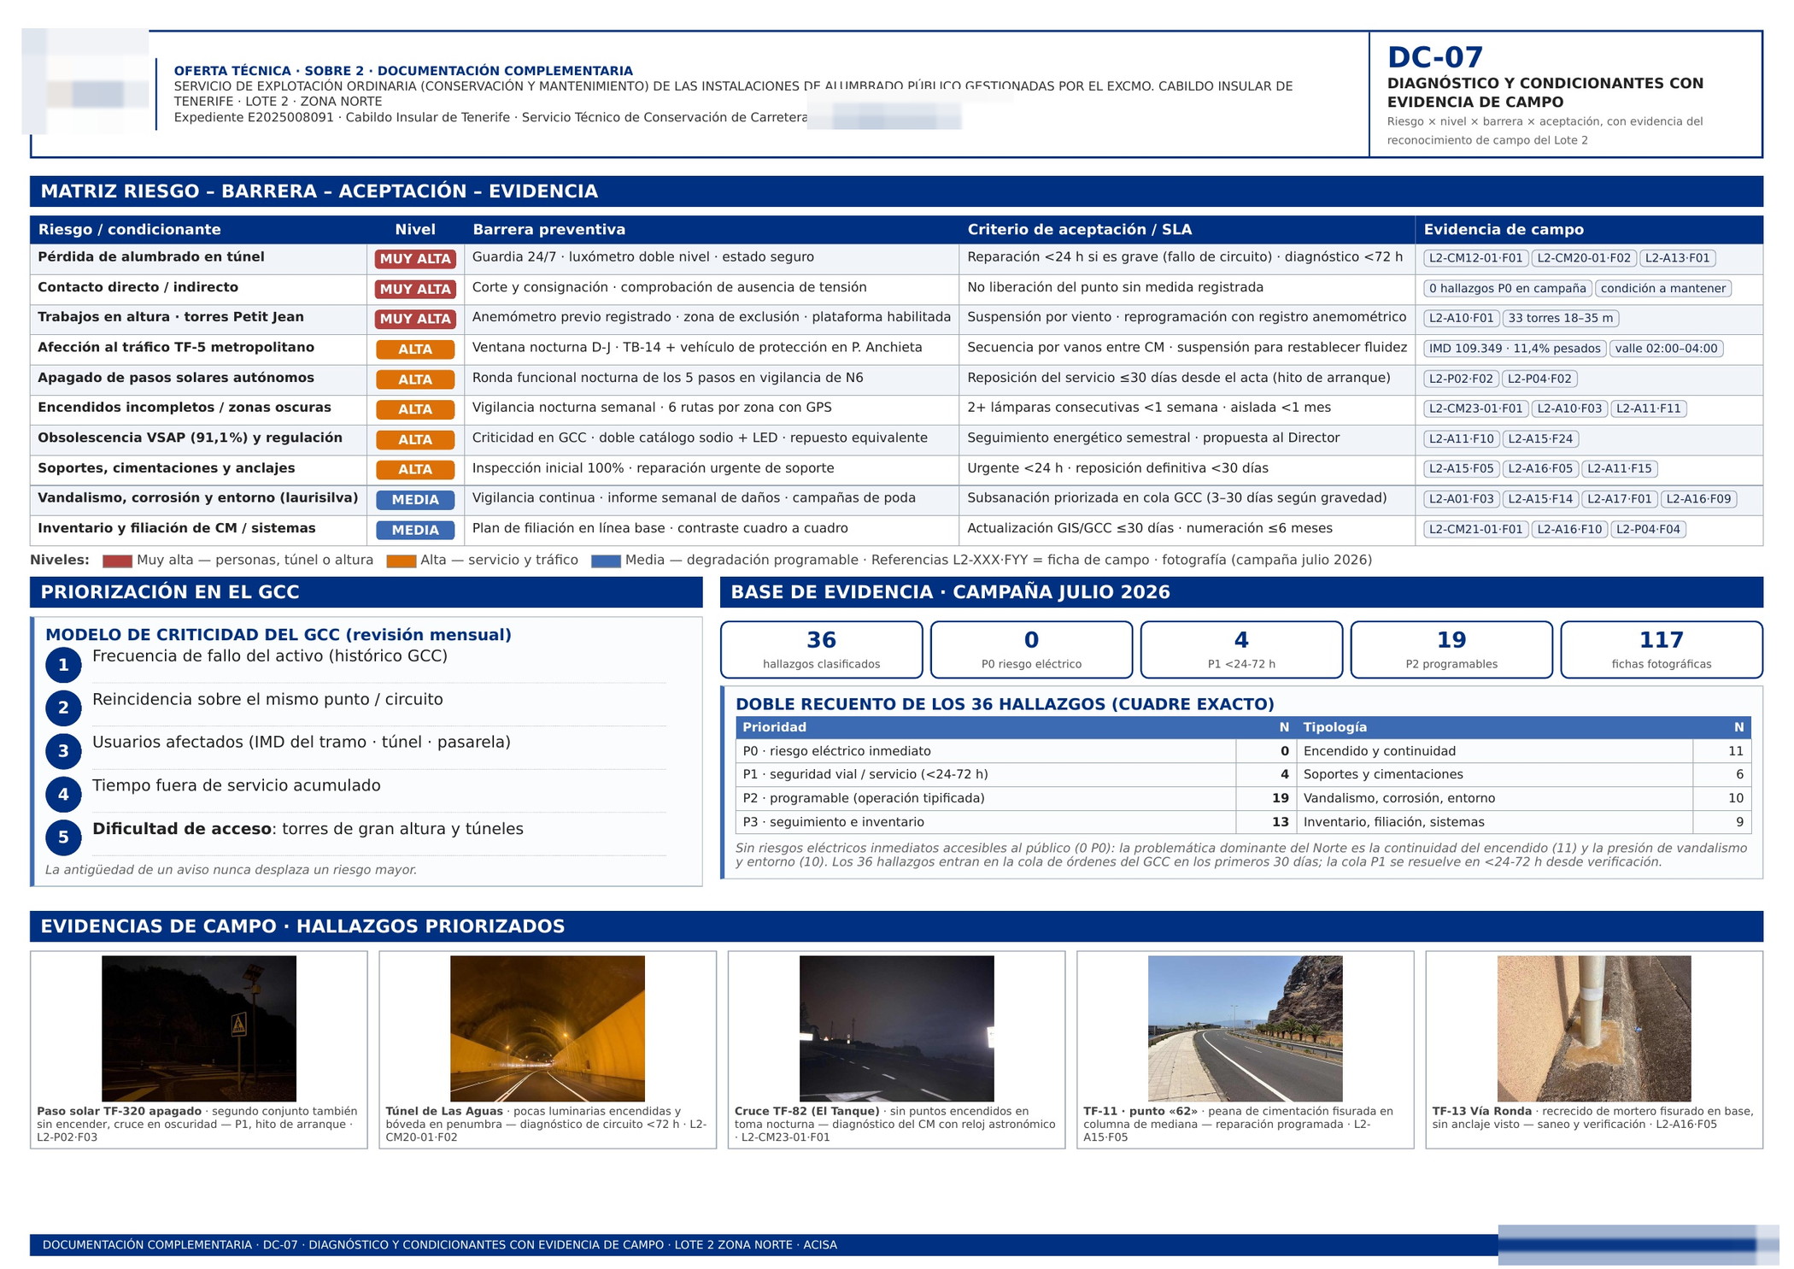Click the EVIDENCIAS DE CAMPO · HALLAZGOS PRIORIZADOS banner

[896, 926]
